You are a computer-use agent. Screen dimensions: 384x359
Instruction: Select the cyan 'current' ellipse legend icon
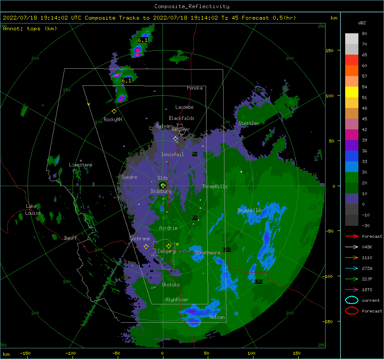pyautogui.click(x=352, y=300)
